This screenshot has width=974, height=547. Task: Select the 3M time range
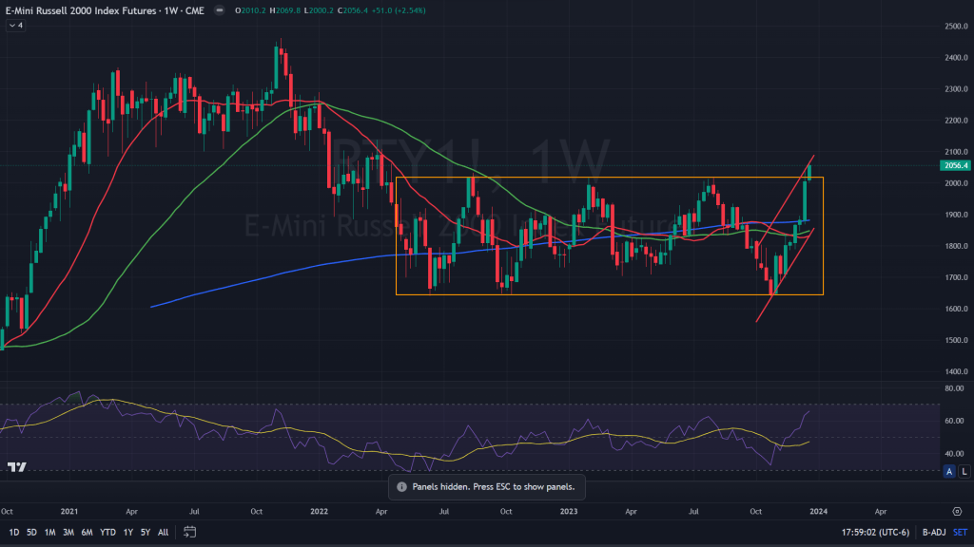[68, 532]
